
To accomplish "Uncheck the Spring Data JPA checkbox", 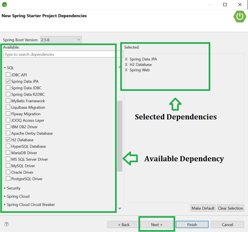I will click(8, 81).
